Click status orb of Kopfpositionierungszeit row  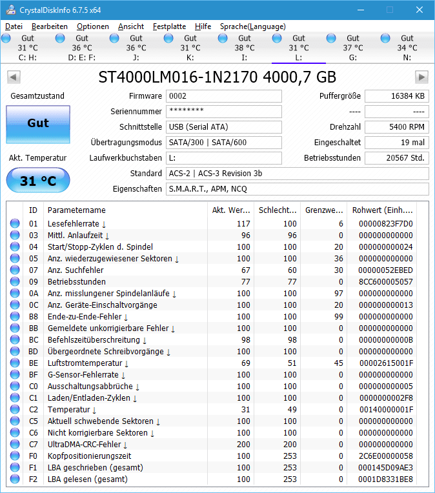[15, 456]
